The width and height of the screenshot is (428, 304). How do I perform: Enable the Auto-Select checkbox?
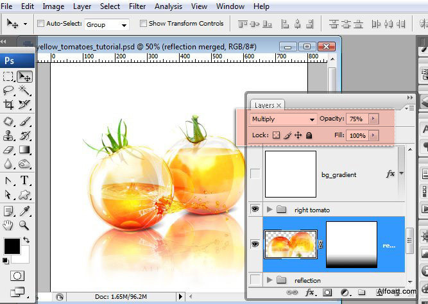(x=42, y=24)
